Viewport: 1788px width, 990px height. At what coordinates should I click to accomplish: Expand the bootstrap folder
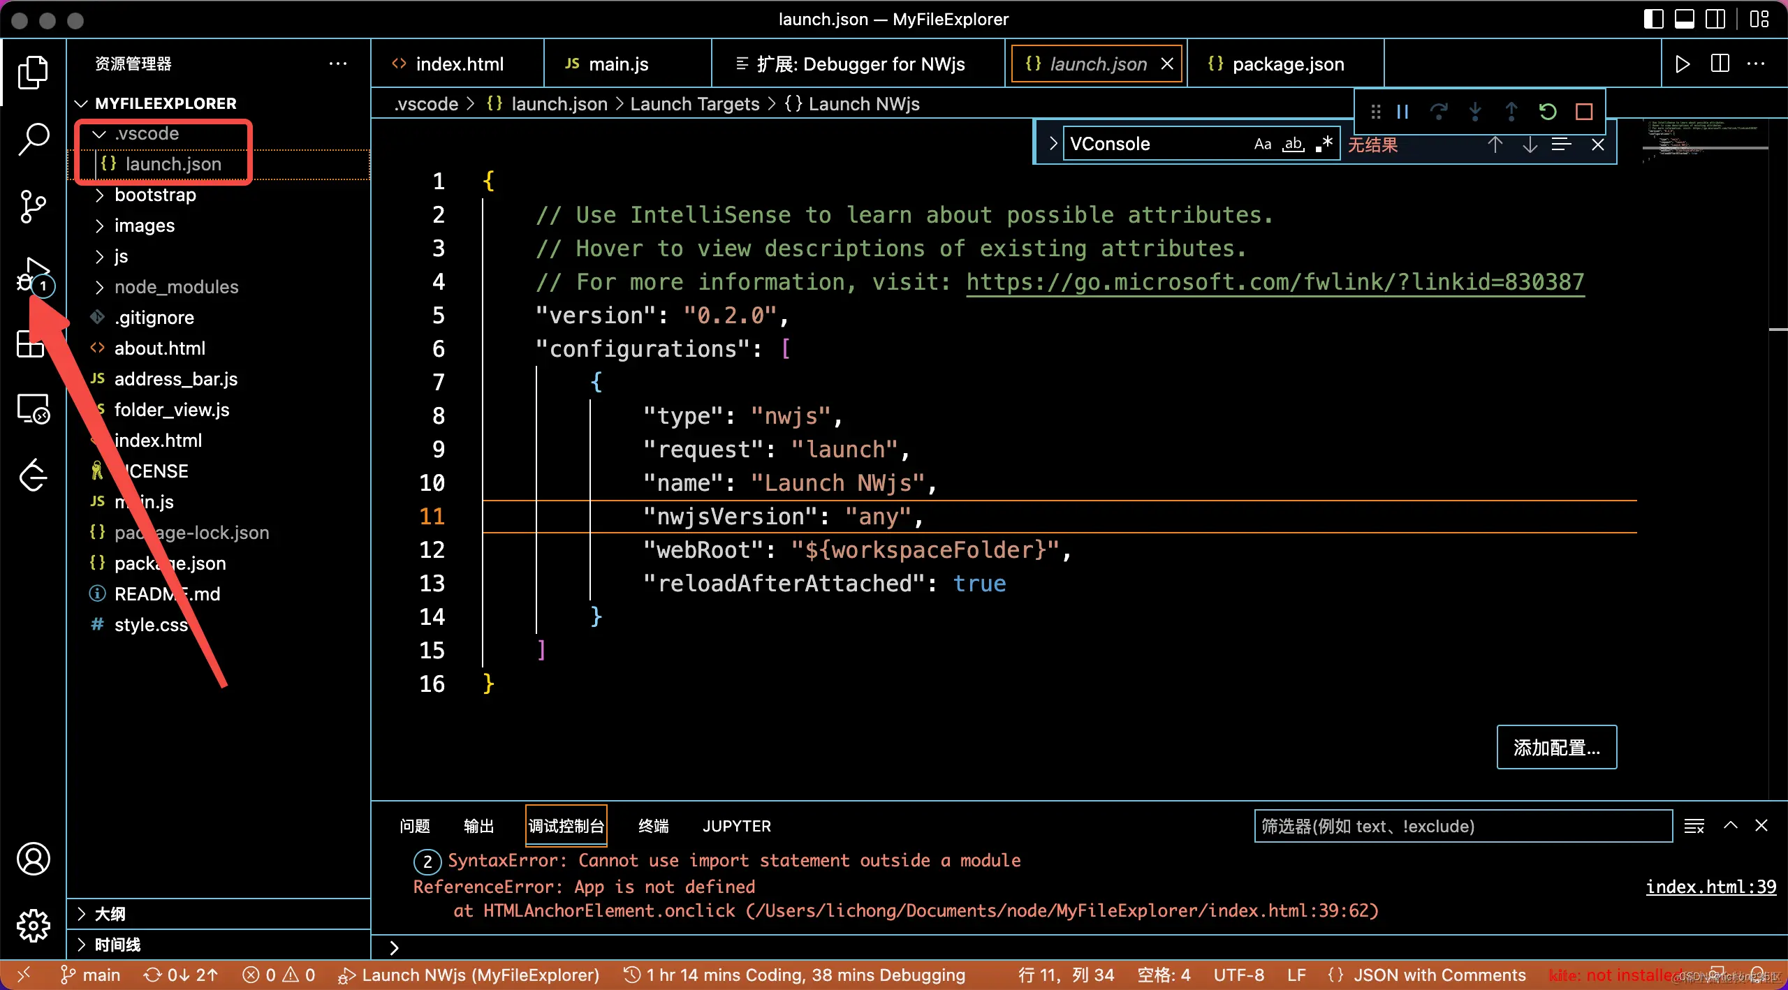155,195
